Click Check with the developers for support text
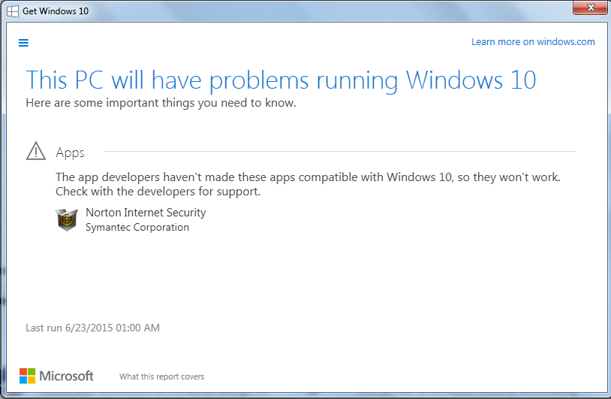The height and width of the screenshot is (399, 611). 158,192
